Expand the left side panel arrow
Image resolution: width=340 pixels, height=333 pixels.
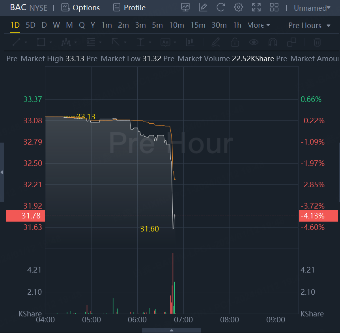[x=2, y=172]
